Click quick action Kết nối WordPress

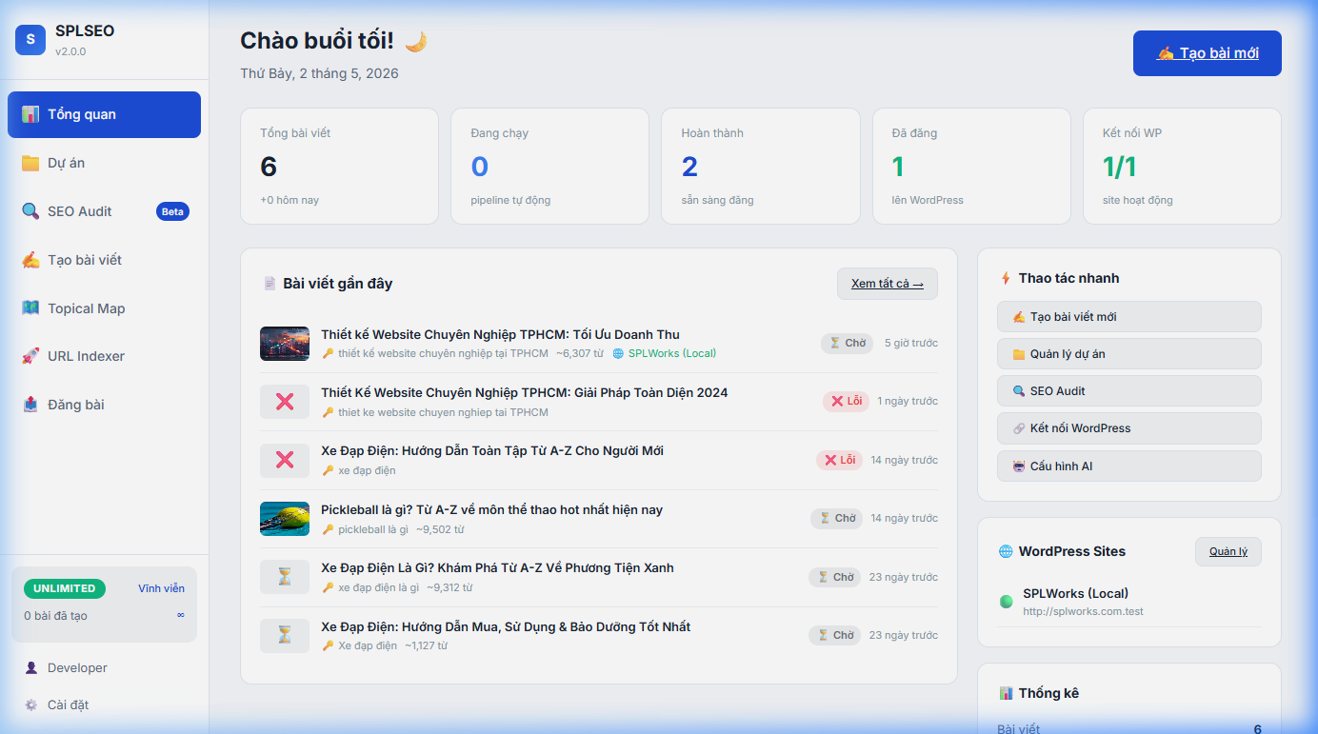[1128, 428]
